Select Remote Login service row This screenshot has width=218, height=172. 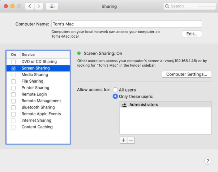click(38, 94)
